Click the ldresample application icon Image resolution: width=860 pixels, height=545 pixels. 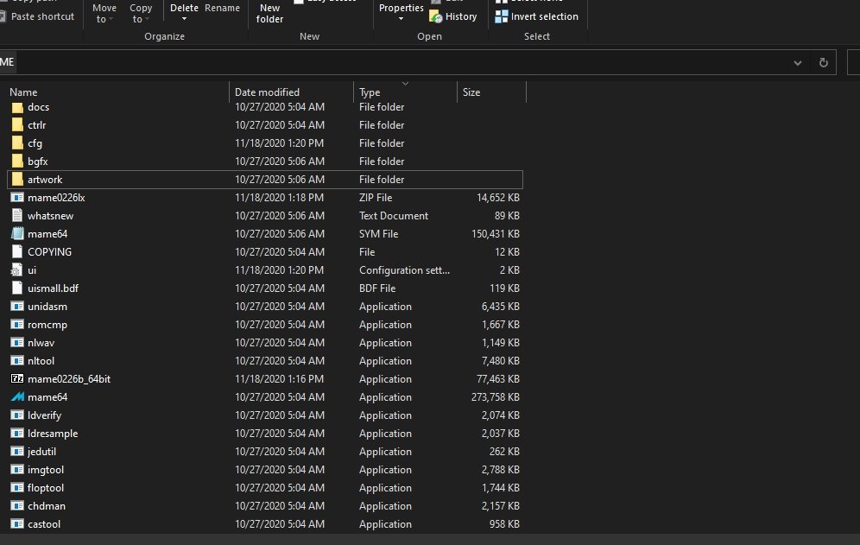point(17,433)
